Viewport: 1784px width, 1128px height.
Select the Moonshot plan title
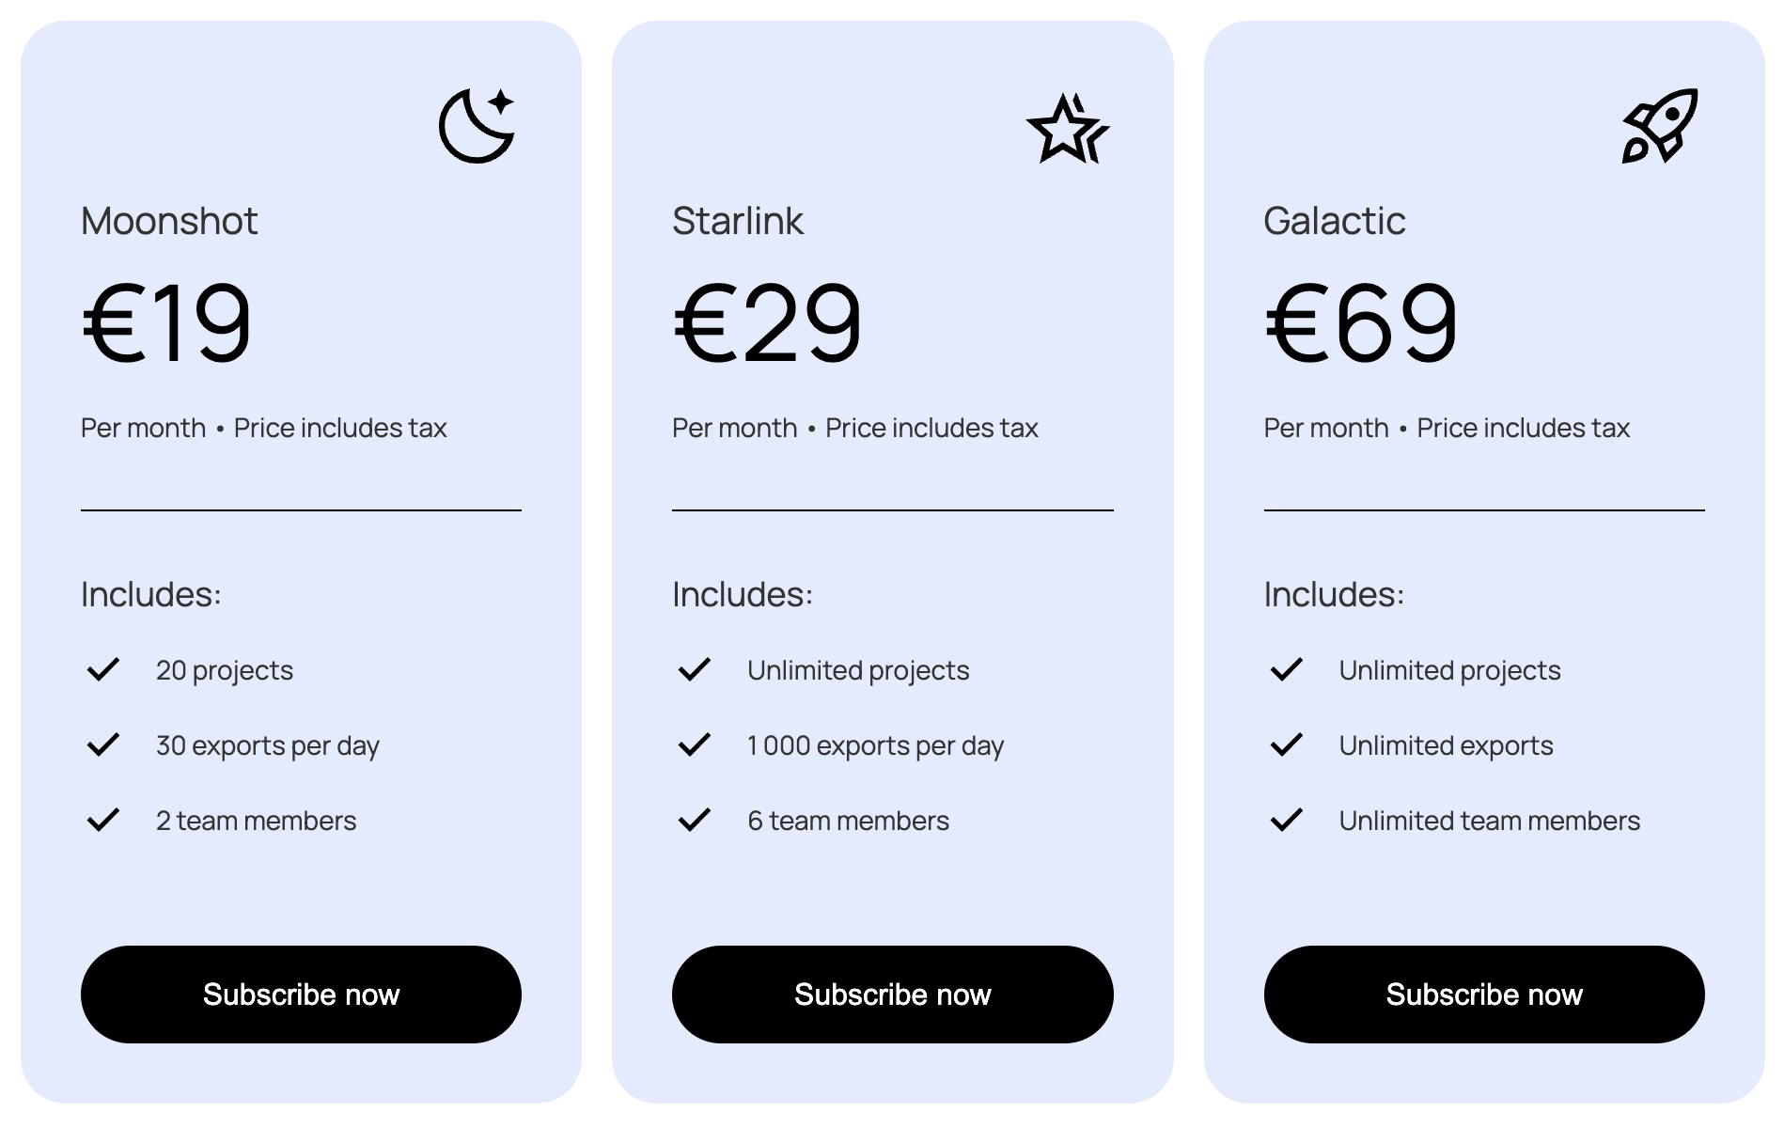169,222
